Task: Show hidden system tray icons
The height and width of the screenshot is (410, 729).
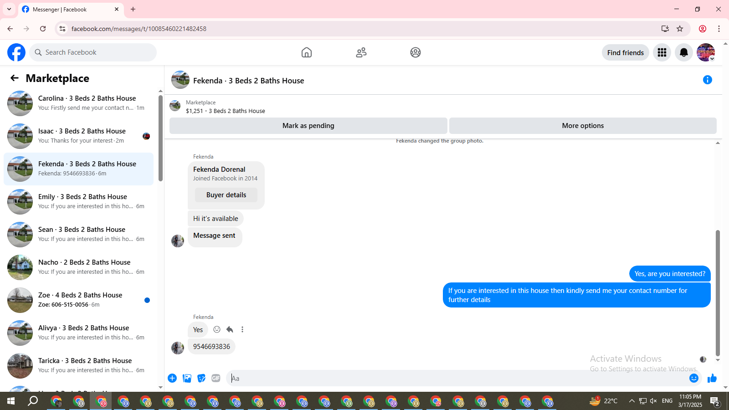Action: pyautogui.click(x=631, y=401)
